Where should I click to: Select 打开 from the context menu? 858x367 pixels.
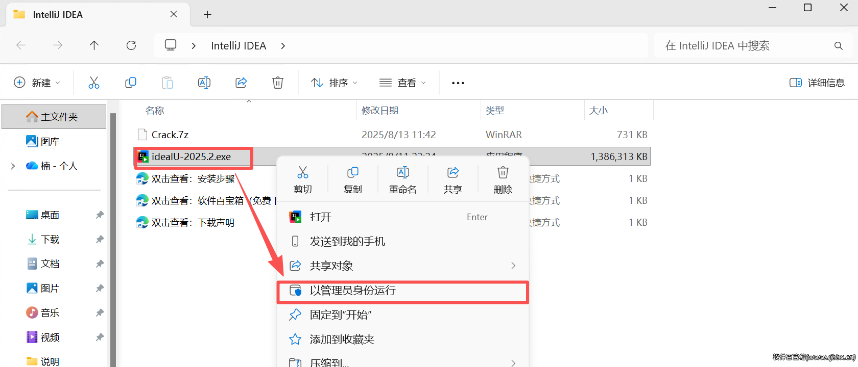(402, 217)
